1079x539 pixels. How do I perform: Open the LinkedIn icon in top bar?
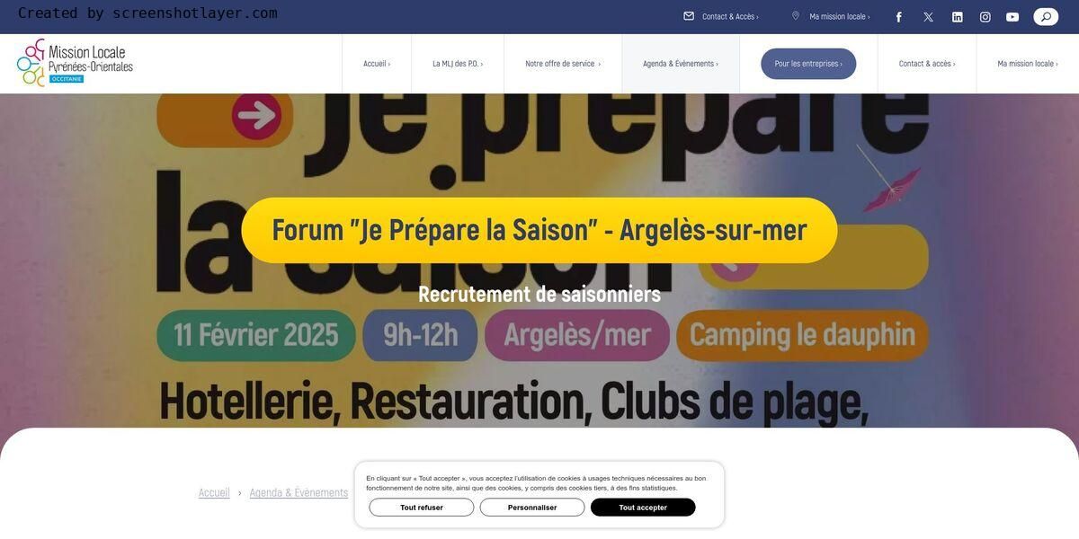point(958,17)
